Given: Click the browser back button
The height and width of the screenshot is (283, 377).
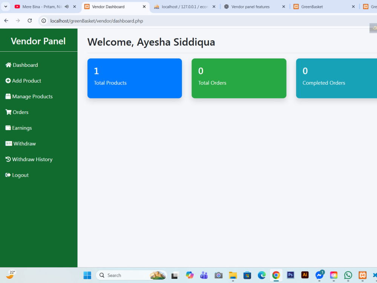Looking at the screenshot, I should tap(6, 21).
